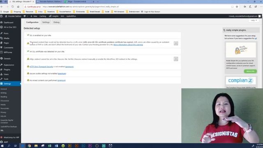Image resolution: width=263 pixels, height=148 pixels.
Task: Click the comments bubble in admin bar
Action: 25,16
